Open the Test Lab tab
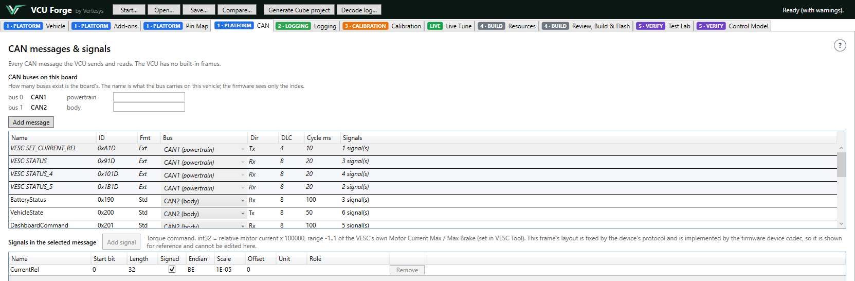This screenshot has width=855, height=281. click(x=663, y=26)
